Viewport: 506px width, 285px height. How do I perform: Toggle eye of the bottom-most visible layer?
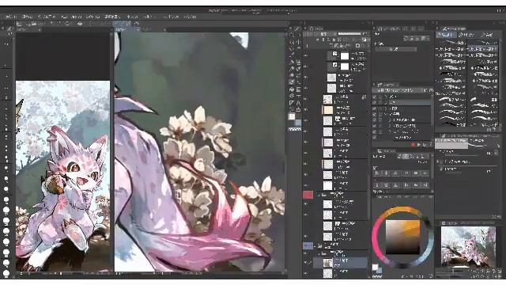[306, 273]
